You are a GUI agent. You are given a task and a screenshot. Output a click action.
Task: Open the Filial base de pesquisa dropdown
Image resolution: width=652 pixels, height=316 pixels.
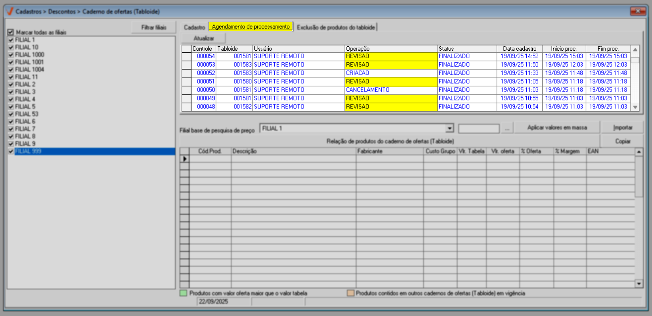tap(449, 128)
